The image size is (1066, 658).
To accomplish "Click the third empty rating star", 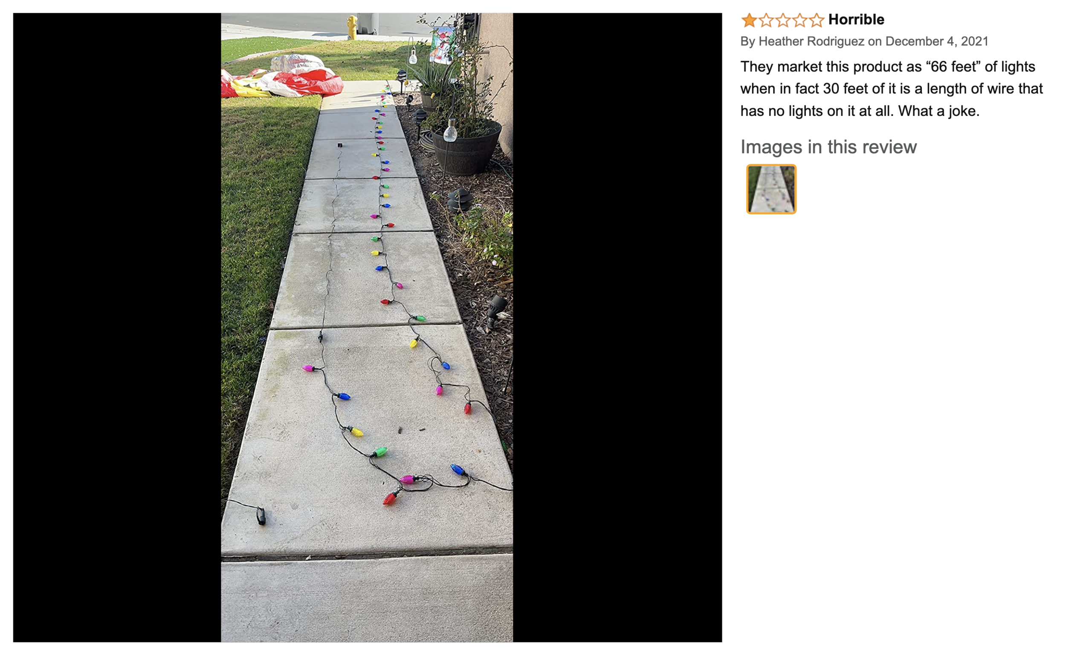I will 783,20.
